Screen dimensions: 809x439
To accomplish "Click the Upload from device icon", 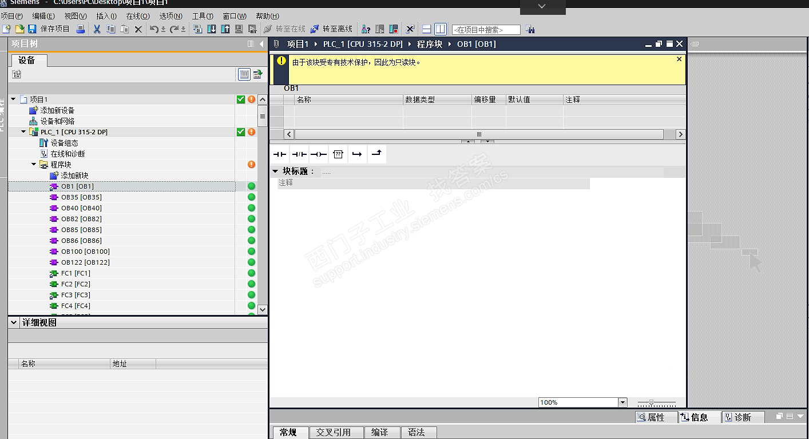I will click(225, 29).
